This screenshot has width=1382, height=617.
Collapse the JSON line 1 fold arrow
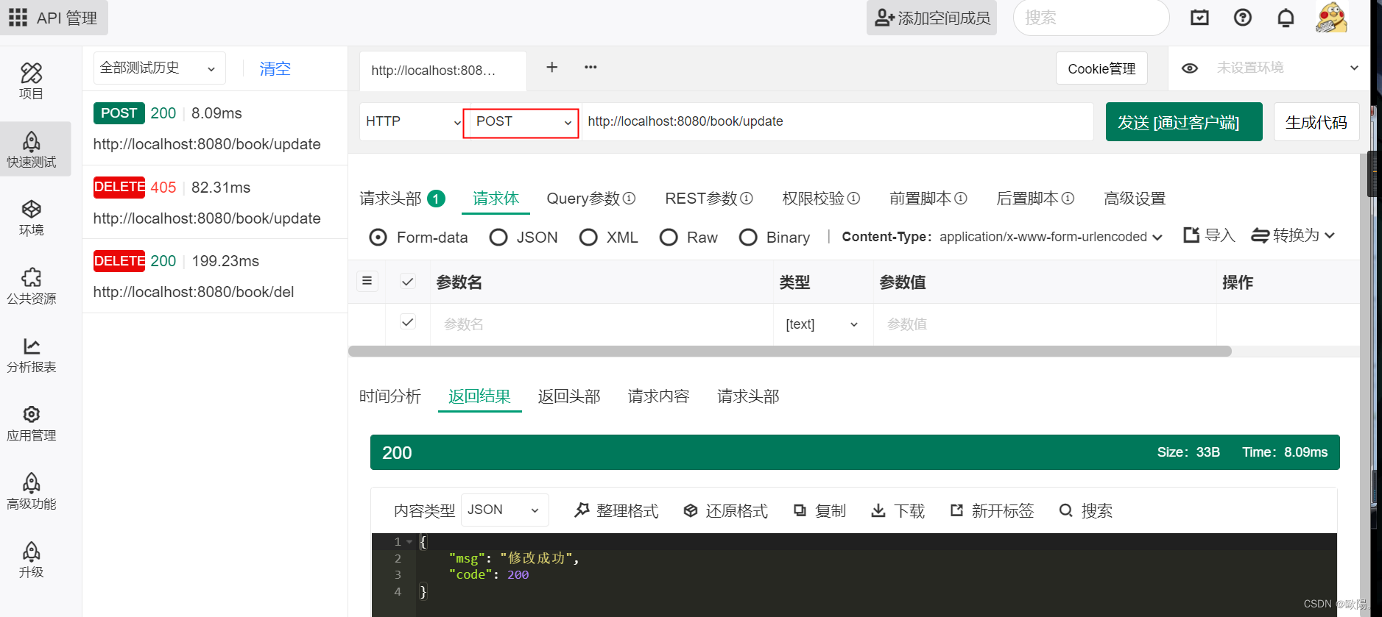coord(409,542)
